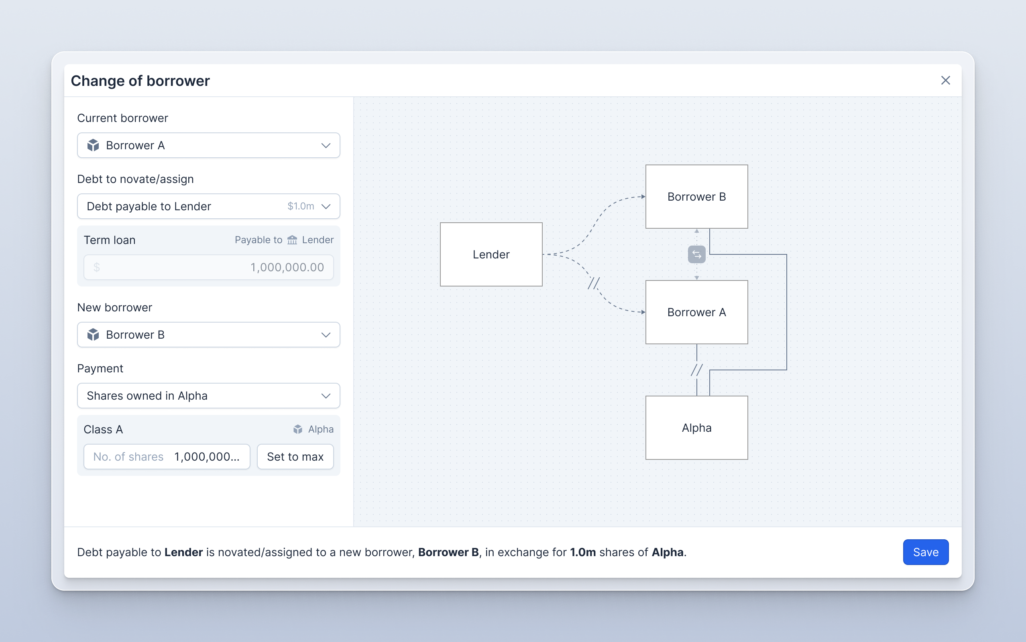
Task: Click the cube icon beside Borrower B selection
Action: [94, 335]
